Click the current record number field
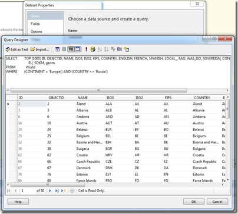Screen dimensions: 238x214 click(28, 190)
